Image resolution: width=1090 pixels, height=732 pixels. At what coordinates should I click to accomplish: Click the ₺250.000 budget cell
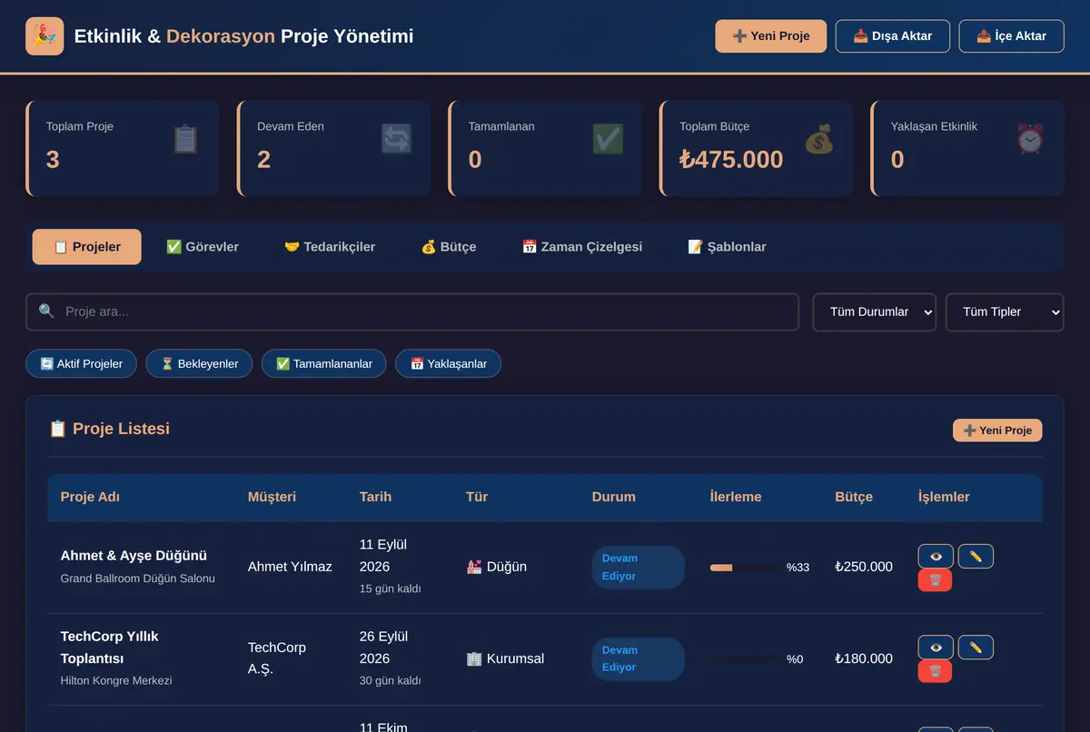tap(864, 567)
